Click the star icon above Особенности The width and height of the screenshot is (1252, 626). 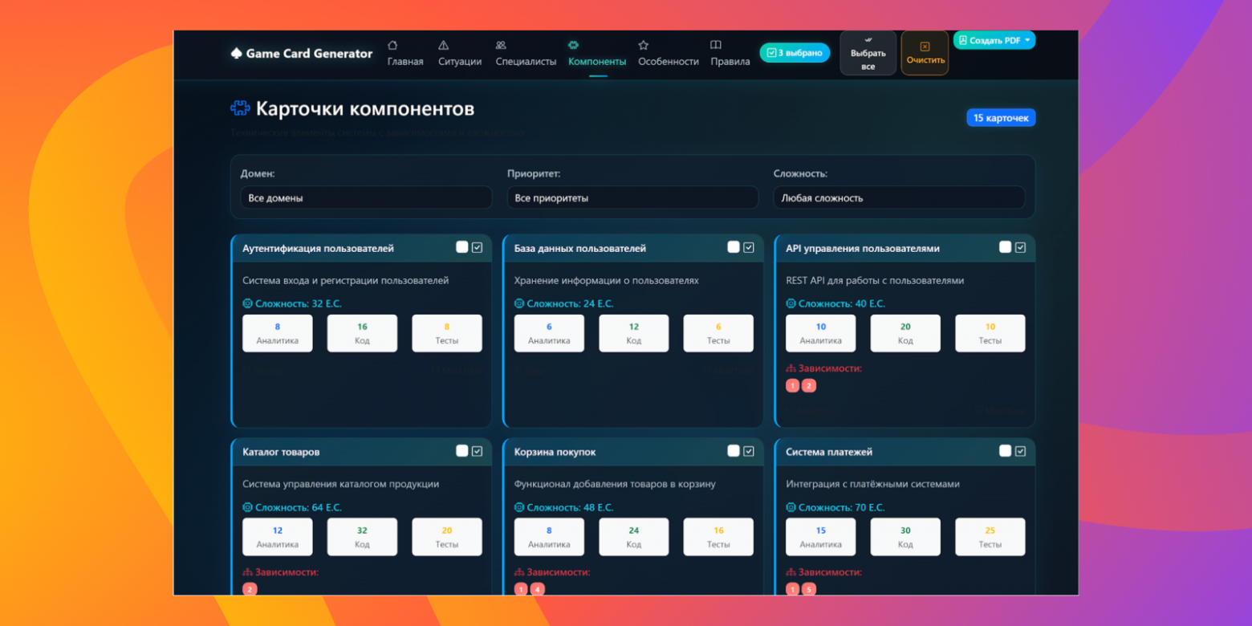click(643, 46)
